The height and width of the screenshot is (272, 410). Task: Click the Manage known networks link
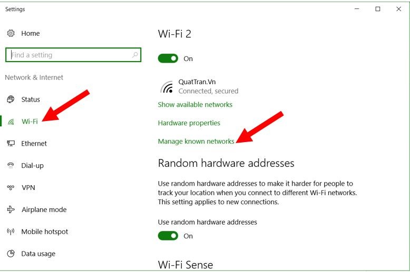196,142
